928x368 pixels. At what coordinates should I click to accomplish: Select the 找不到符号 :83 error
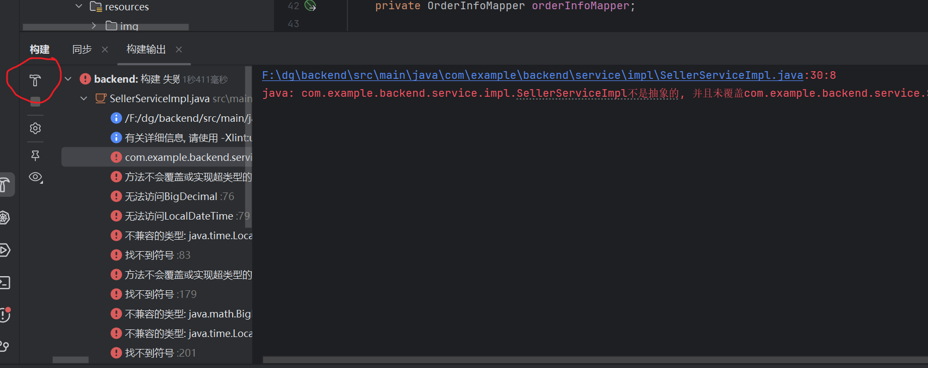point(157,255)
